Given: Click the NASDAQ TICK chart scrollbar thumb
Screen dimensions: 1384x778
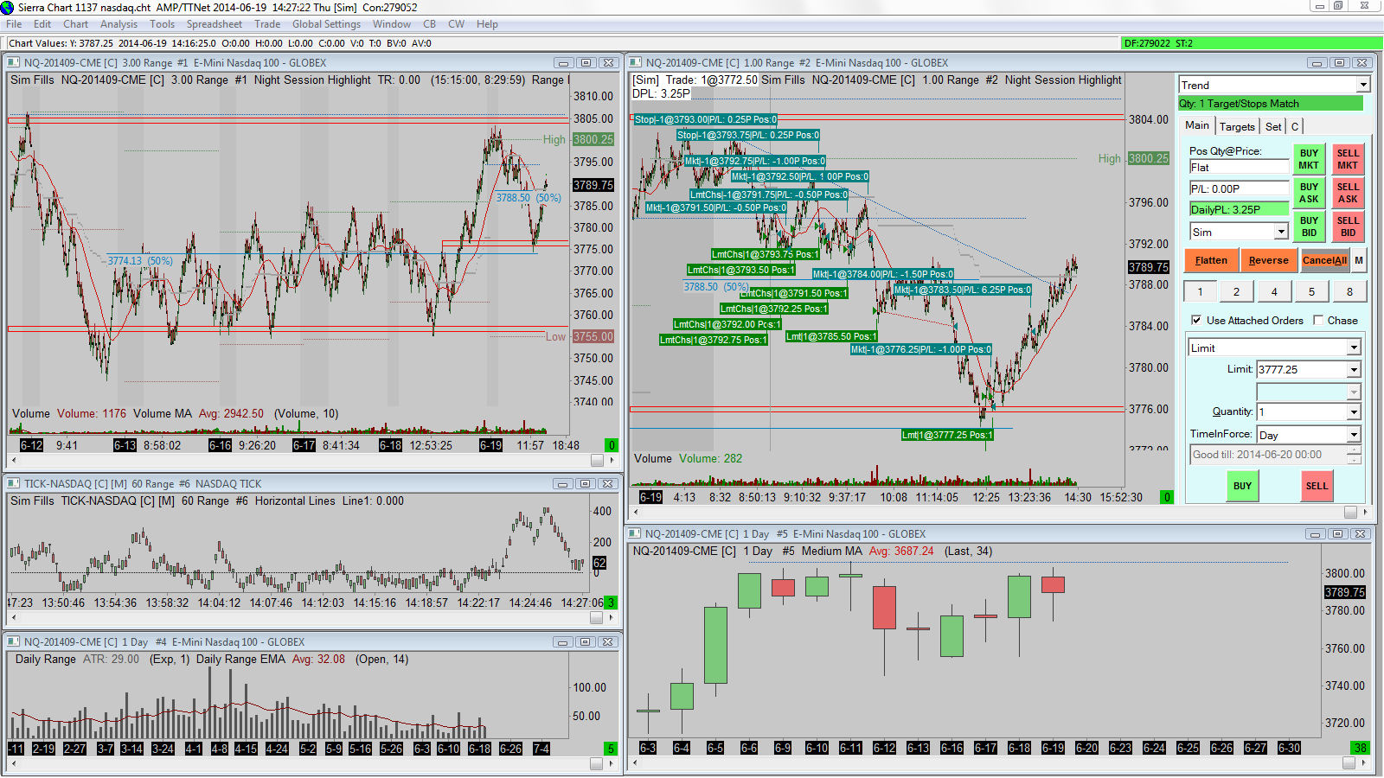Looking at the screenshot, I should [x=596, y=617].
